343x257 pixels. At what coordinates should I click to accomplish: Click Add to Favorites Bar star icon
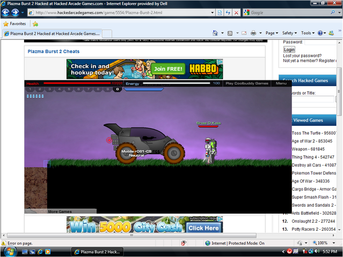pos(35,24)
